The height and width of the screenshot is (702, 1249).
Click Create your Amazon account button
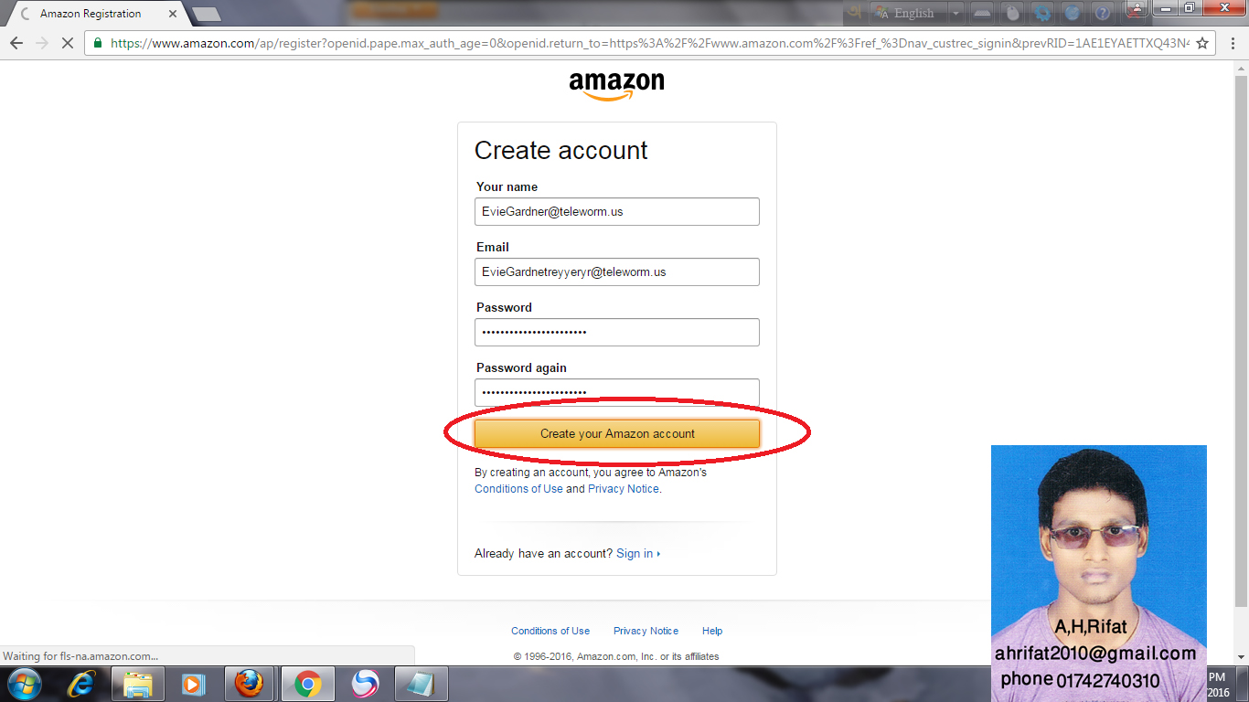click(x=617, y=433)
